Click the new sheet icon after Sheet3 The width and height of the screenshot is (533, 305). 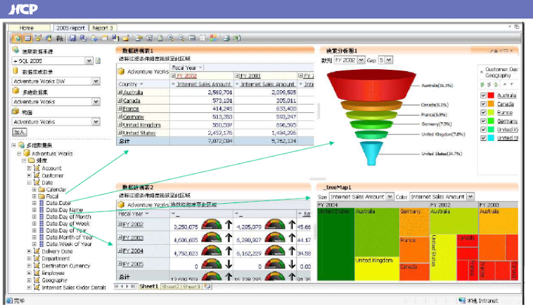click(x=206, y=286)
